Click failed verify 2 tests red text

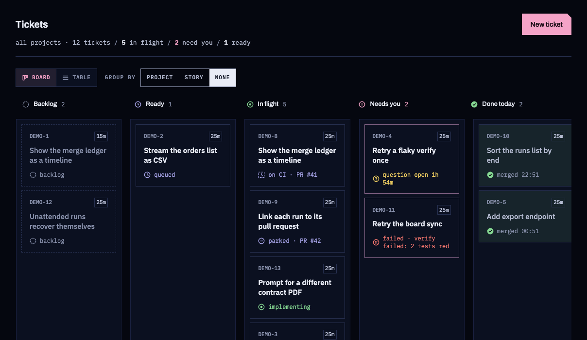pos(416,242)
